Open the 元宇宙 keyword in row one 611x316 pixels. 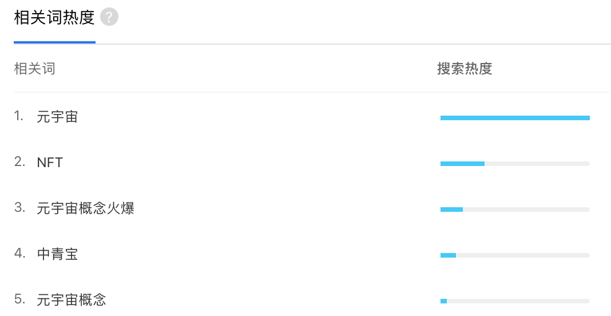tap(57, 117)
